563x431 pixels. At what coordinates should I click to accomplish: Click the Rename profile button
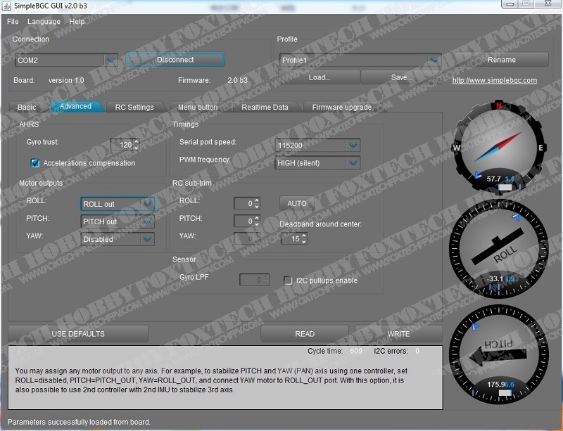point(502,60)
